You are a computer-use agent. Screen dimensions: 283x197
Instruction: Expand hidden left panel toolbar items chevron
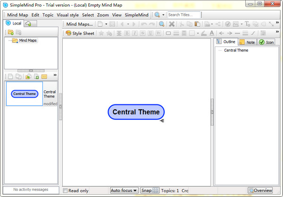(x=55, y=76)
